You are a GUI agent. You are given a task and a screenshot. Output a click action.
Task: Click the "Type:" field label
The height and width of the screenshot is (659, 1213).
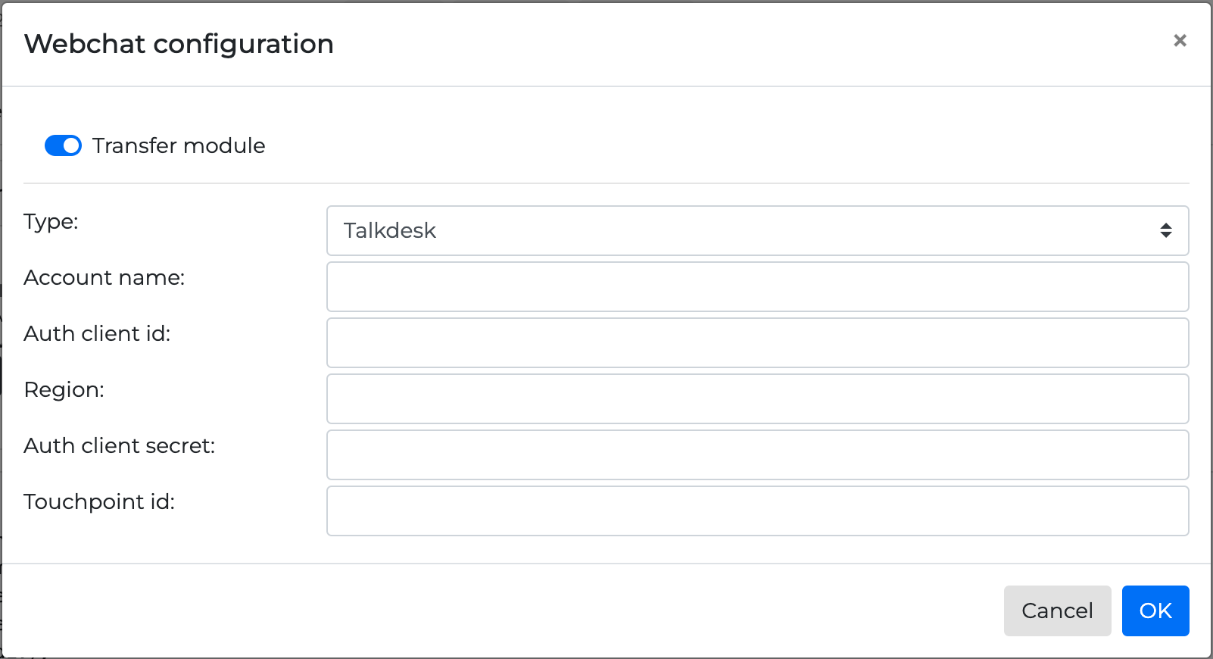pos(51,222)
